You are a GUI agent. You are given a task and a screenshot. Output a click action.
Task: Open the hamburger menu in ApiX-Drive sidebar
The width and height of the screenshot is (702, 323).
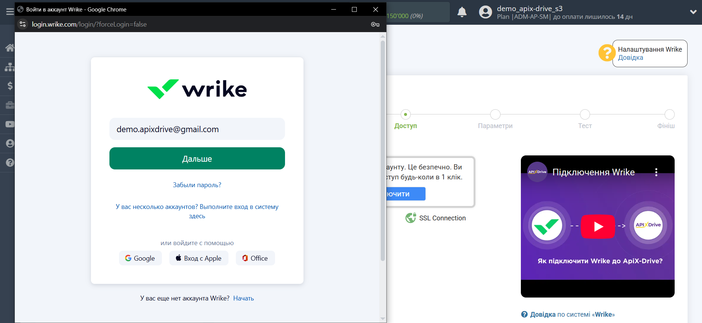click(10, 12)
